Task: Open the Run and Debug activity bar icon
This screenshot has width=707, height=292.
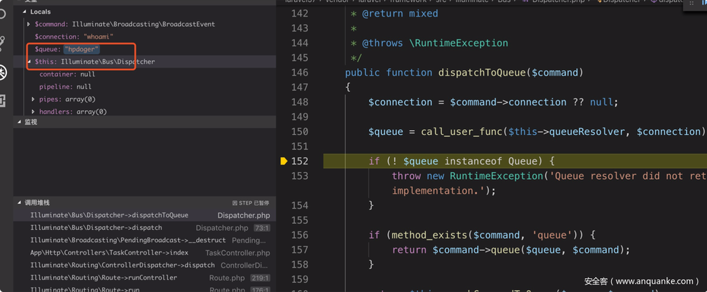Action: [x=3, y=72]
